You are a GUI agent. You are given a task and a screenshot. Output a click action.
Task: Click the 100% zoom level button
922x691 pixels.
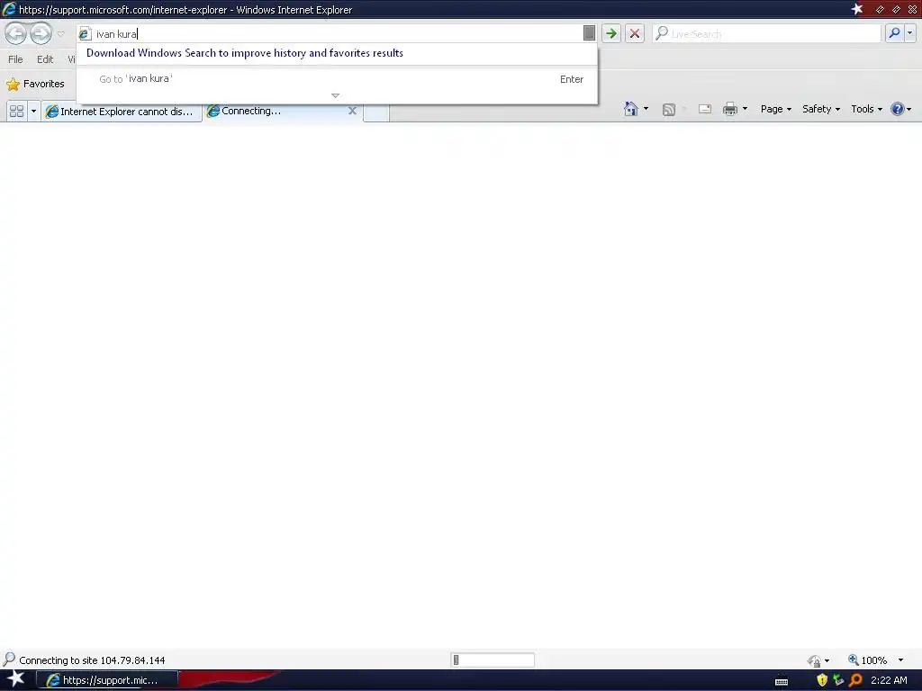(x=867, y=660)
